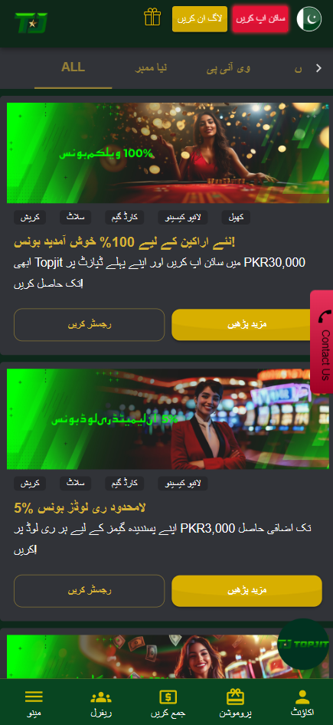This screenshot has height=725, width=333.
Task: Switch to the نیا ممبر tab
Action: [151, 68]
